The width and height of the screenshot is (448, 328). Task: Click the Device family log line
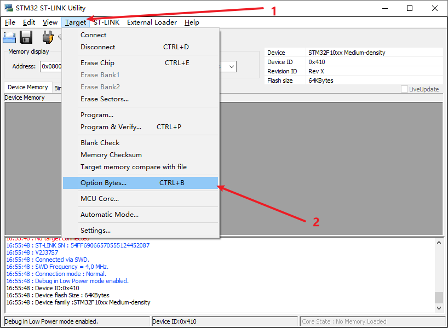pyautogui.click(x=78, y=302)
